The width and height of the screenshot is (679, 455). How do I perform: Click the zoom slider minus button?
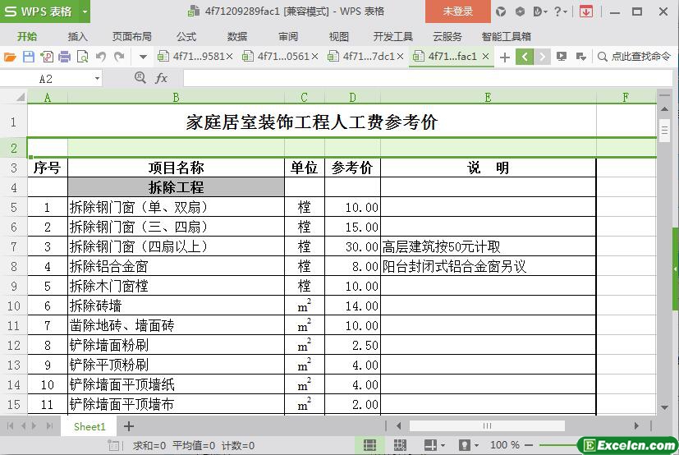pos(528,445)
